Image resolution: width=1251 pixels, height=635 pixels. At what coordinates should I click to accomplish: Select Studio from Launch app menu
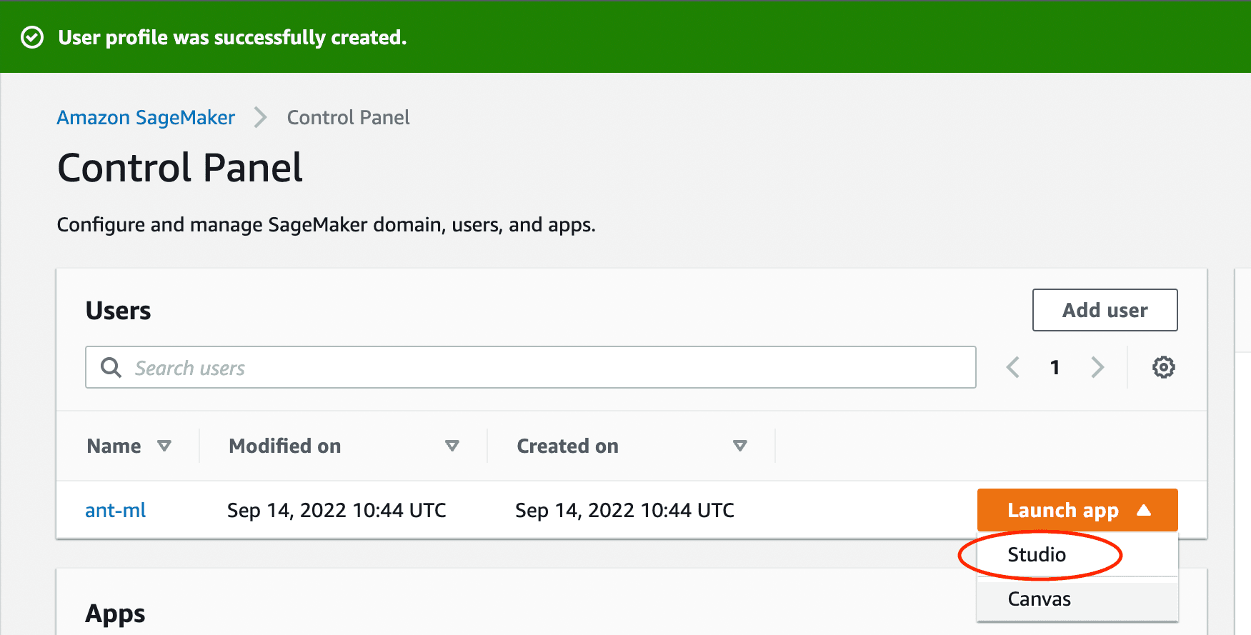pos(1077,554)
